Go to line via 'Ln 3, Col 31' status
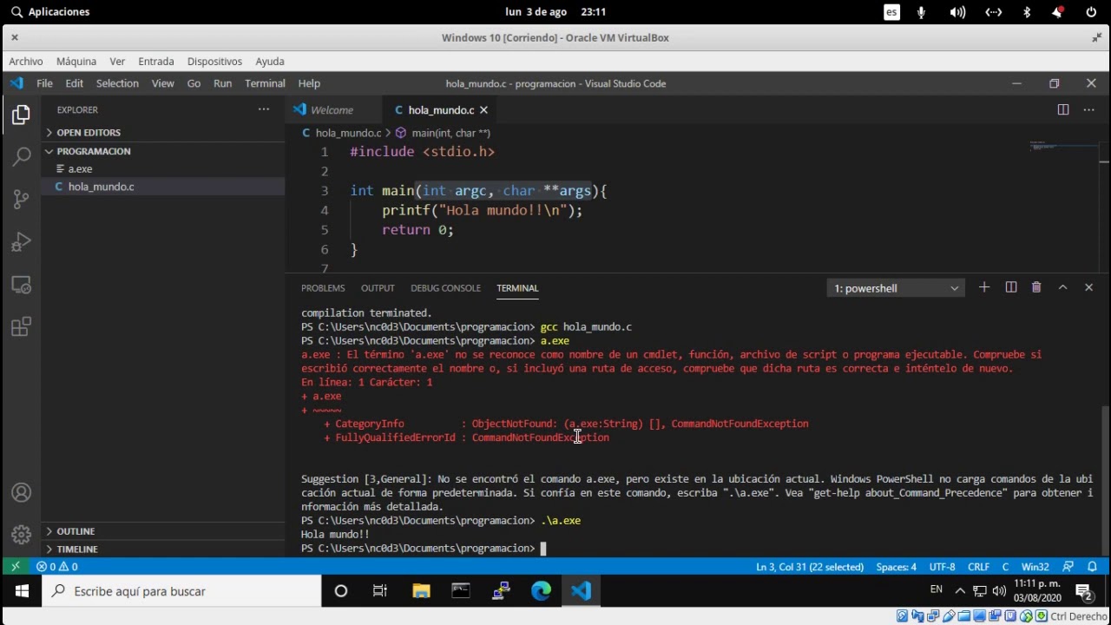 click(x=810, y=567)
